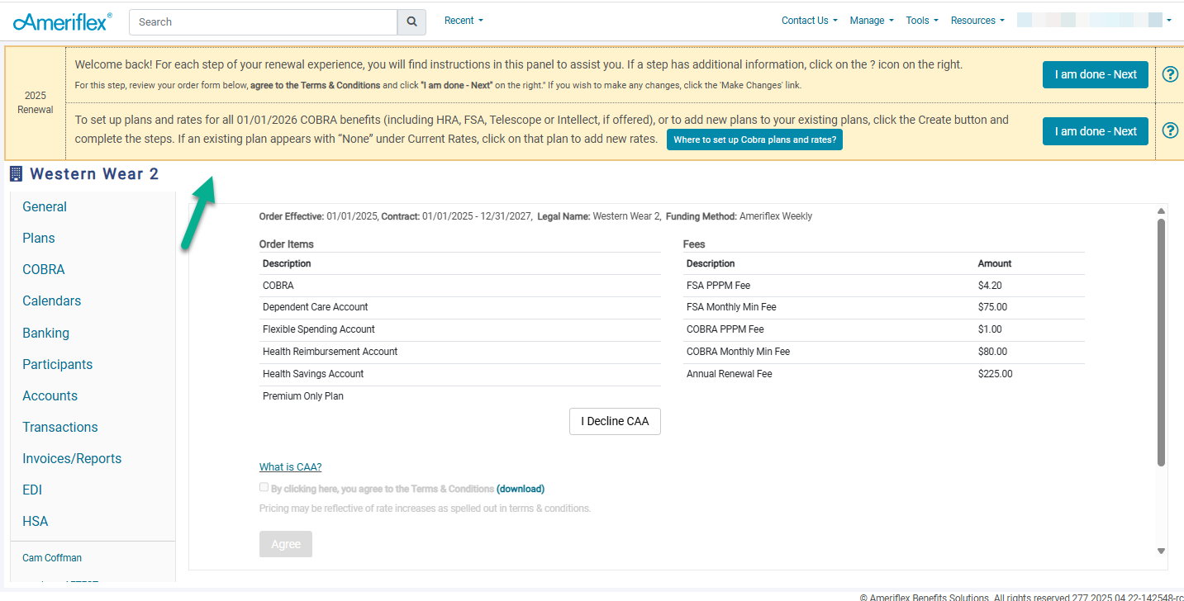Screen dimensions: 1184x601
Task: Click the FSA PPPM Fee row
Action: (883, 286)
